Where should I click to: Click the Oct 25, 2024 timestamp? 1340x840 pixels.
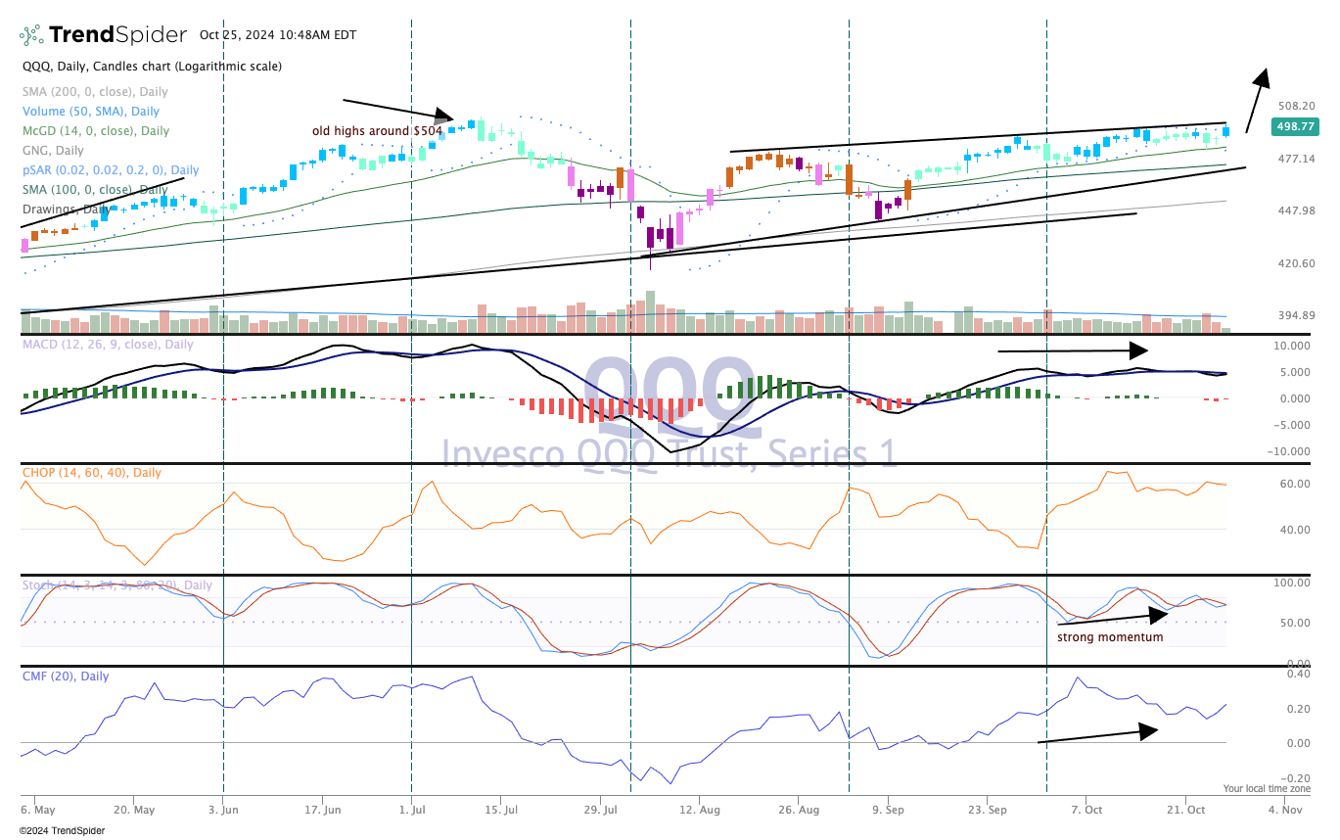pos(279,34)
